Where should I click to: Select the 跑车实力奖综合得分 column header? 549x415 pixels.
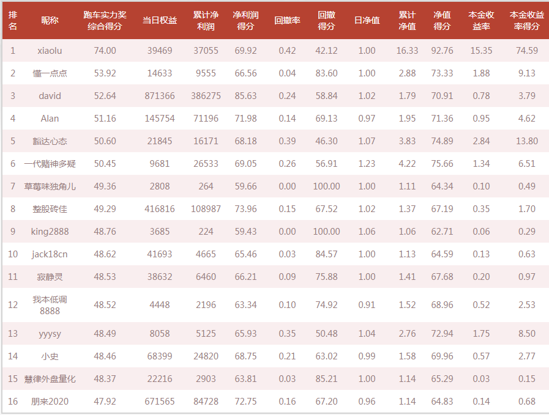[x=105, y=21]
